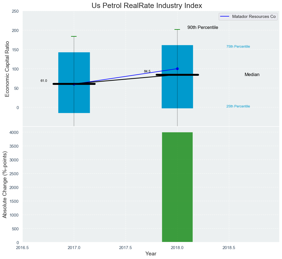Viewport: 282px width, 259px height.
Task: Click the Median annotation label
Action: tap(252, 75)
